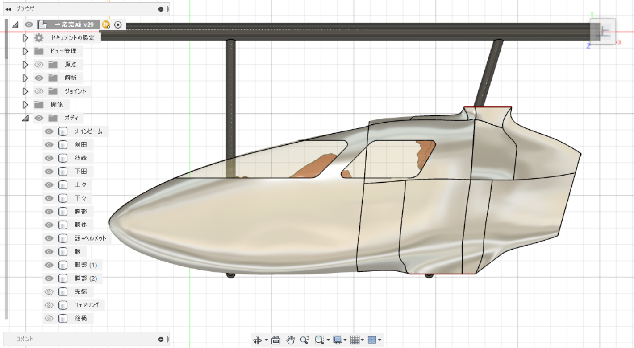Select the Orbit tool in navigation bar
Image resolution: width=634 pixels, height=348 pixels.
tap(258, 340)
